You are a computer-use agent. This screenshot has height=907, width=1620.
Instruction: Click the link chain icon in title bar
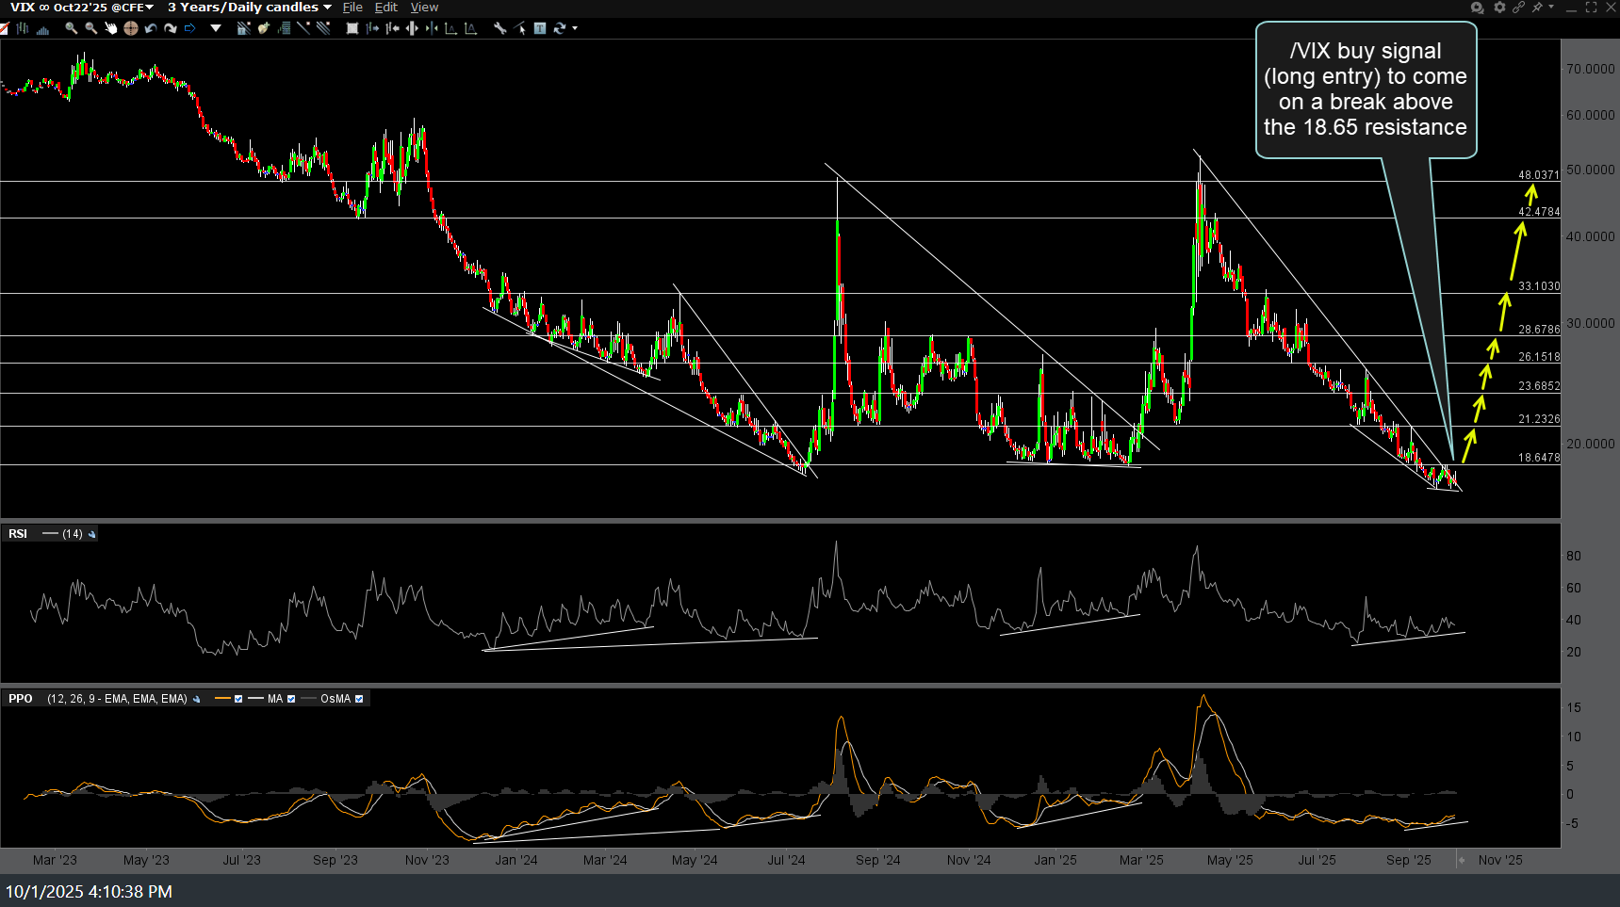[1518, 7]
